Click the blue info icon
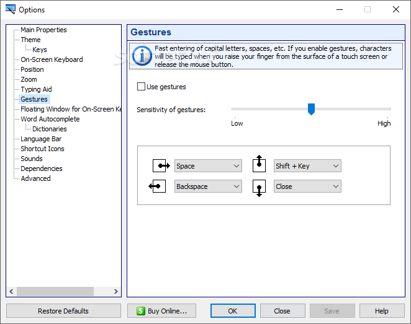Viewport: 411px width, 324px height. click(x=142, y=56)
